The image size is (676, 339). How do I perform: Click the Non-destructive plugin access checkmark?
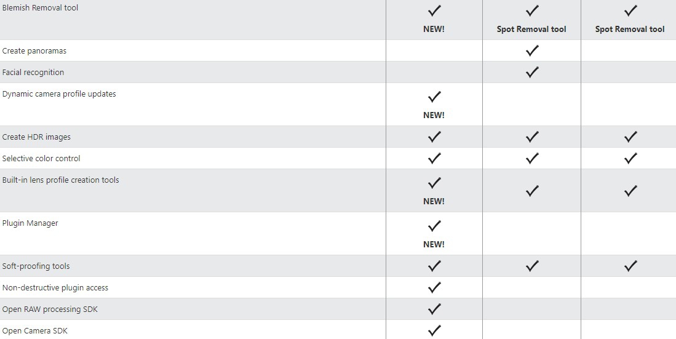pos(434,287)
